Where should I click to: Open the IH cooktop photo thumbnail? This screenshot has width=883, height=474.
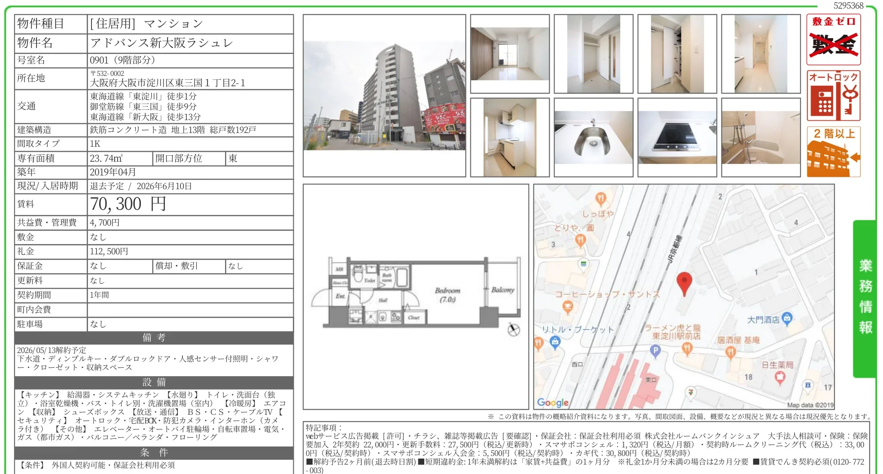coord(677,137)
